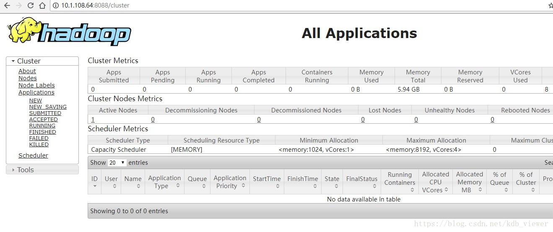The image size is (553, 232).
Task: Click the Active Nodes count link 1
Action: point(93,120)
